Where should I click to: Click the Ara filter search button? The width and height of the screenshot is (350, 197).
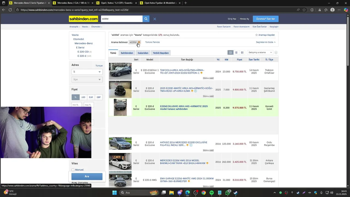tap(87, 176)
